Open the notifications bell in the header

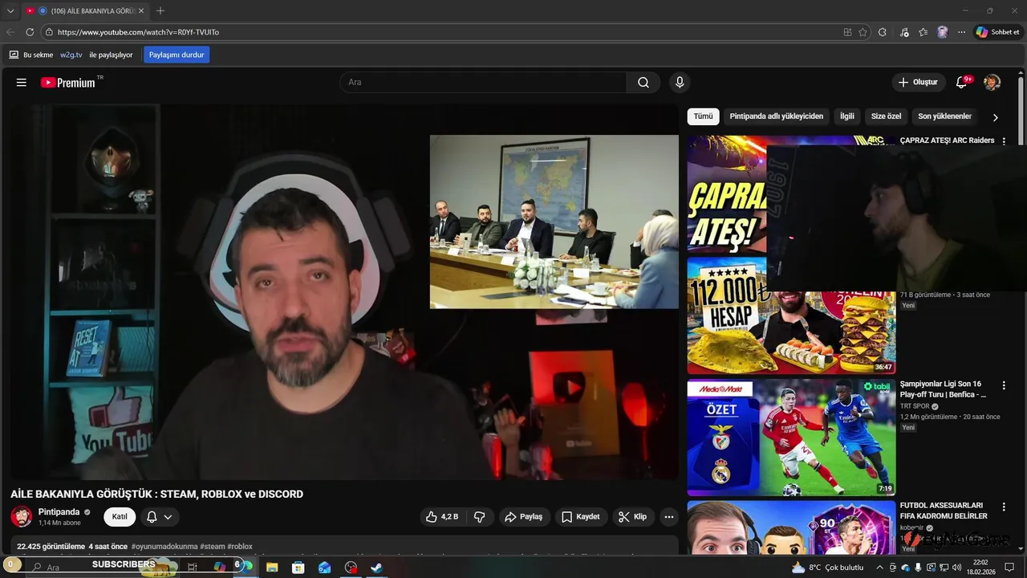click(961, 82)
